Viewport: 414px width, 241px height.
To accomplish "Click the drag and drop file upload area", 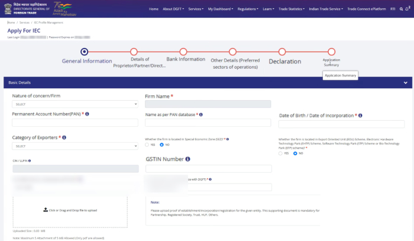I will point(70,211).
